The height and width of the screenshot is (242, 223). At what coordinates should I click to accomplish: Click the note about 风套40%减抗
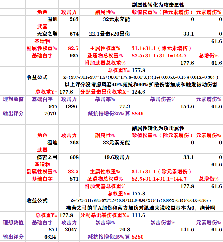(141, 85)
